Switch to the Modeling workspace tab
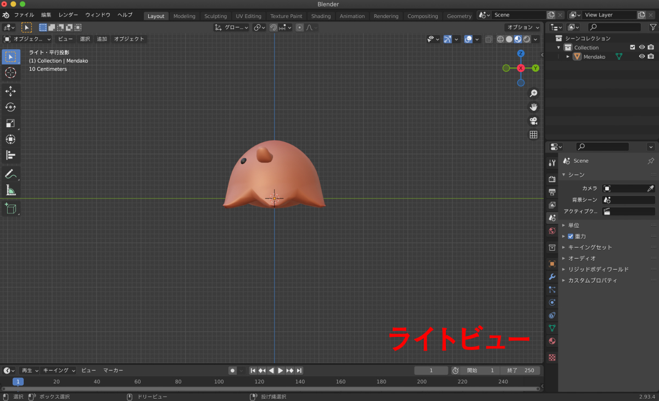Screen dimensions: 659x401 click(184, 16)
